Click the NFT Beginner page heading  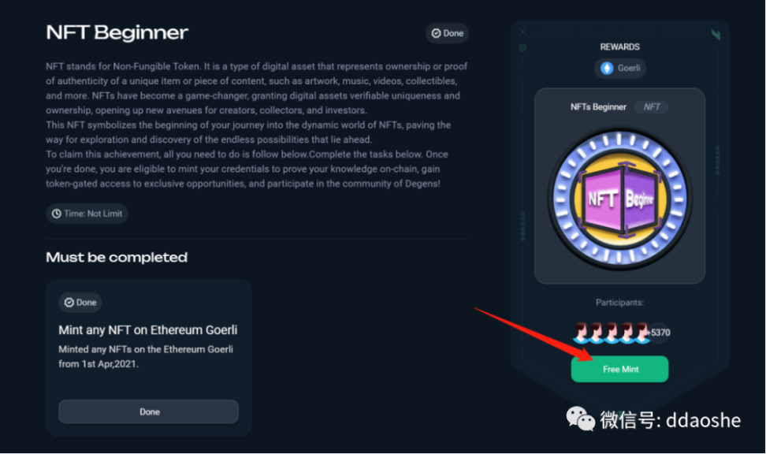pyautogui.click(x=117, y=33)
